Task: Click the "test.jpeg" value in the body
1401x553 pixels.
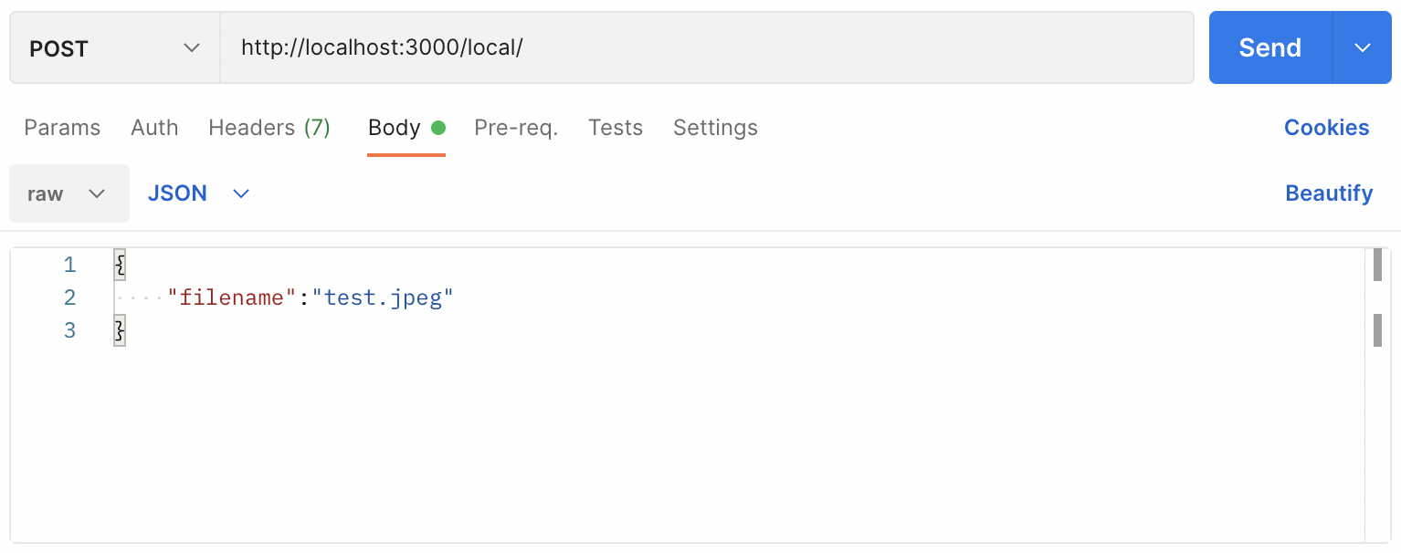Action: [383, 297]
